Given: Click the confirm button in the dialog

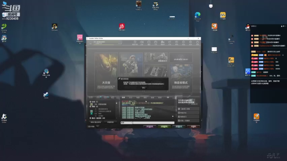Looking at the screenshot, I should tap(144, 88).
